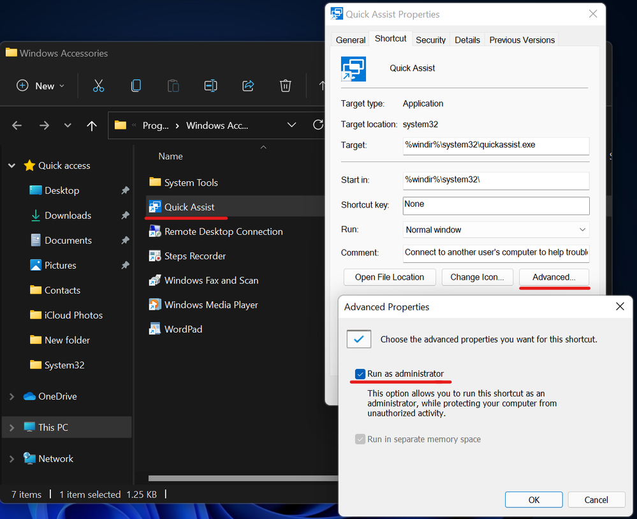Switch to the Security tab
Viewport: 637px width, 519px height.
pos(430,40)
